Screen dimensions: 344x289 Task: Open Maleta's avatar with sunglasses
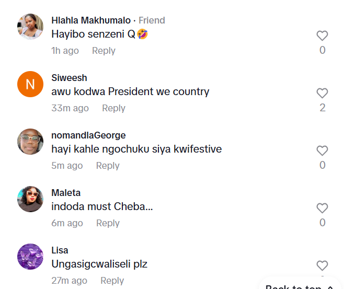(30, 199)
